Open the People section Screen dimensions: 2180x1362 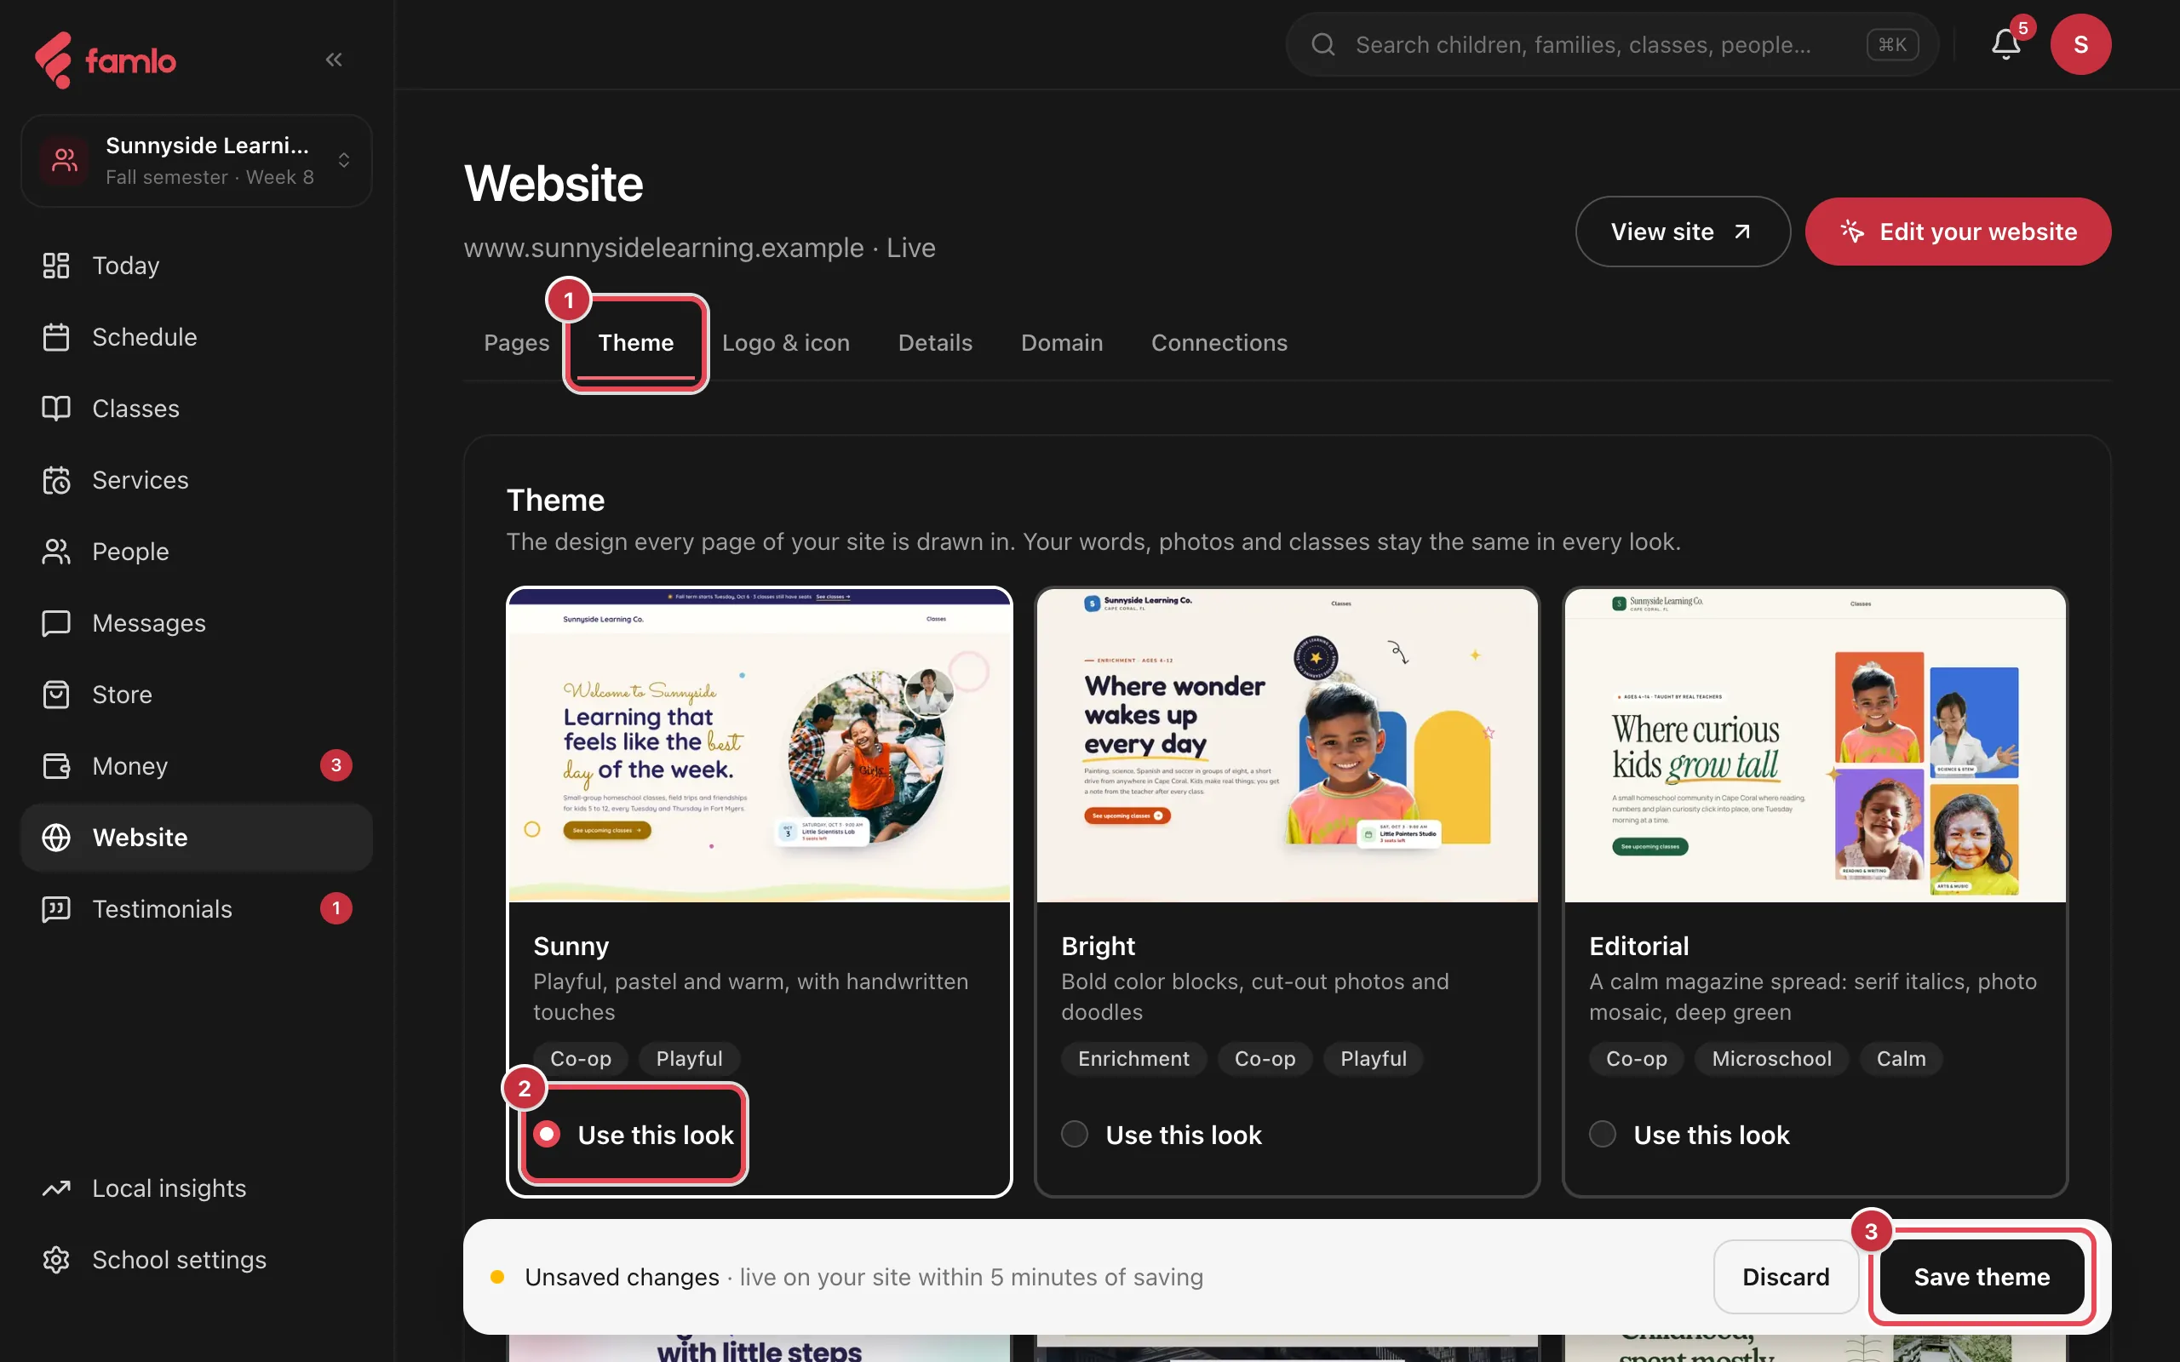coord(197,552)
